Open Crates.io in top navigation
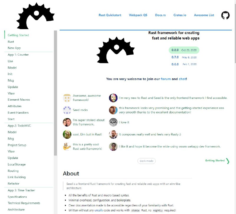This screenshot has width=236, height=214. click(x=180, y=15)
